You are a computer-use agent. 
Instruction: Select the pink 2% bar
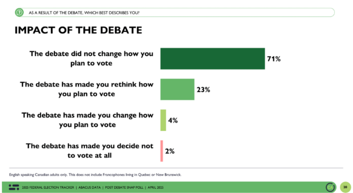click(x=162, y=151)
